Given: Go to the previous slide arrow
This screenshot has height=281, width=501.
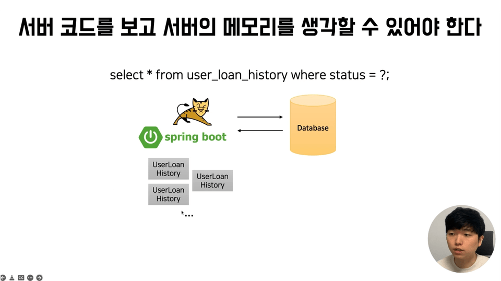Looking at the screenshot, I should tap(3, 277).
